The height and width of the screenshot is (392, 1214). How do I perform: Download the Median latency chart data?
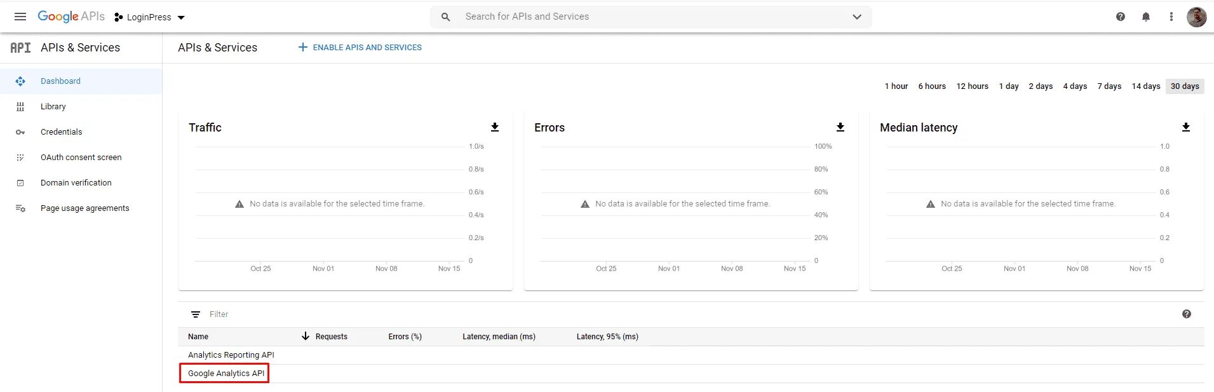click(x=1186, y=127)
